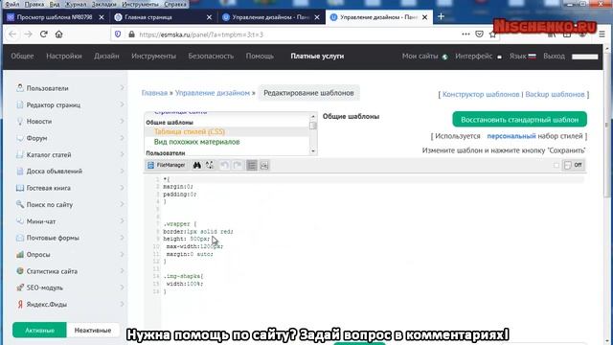613x345 pixels.
Task: Click the Статистика сайта sidebar icon
Action: 20,270
